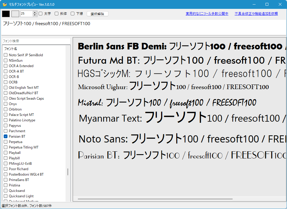Image resolution: width=287 pixels, height=209 pixels.
Task: Click the font list vertical scrollbar thumb
Action: click(68, 172)
